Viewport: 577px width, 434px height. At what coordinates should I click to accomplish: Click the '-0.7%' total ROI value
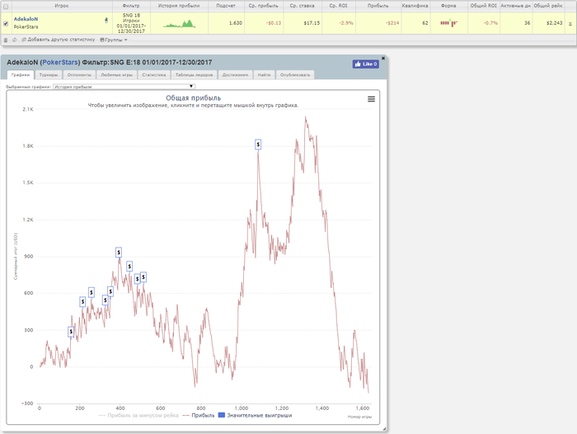click(x=490, y=23)
